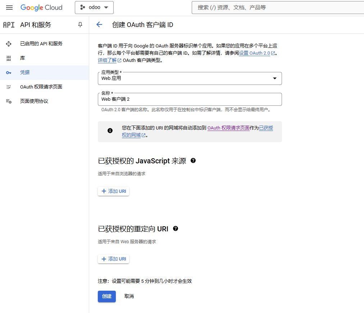Go back using the blue arrow
The height and width of the screenshot is (313, 364).
[x=99, y=24]
